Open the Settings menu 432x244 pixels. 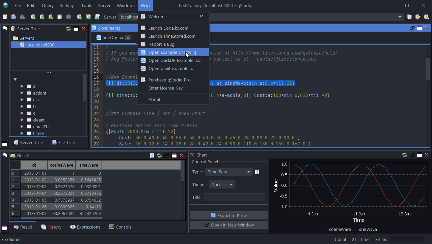(x=67, y=5)
